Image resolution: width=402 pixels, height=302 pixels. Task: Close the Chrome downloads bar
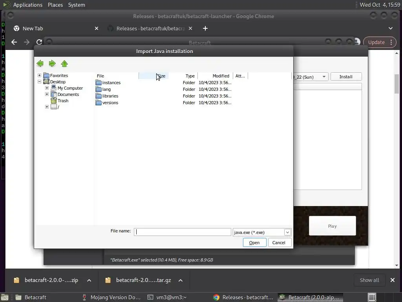point(392,280)
